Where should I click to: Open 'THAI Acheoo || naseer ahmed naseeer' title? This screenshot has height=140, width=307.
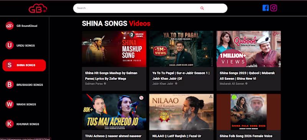(113, 136)
